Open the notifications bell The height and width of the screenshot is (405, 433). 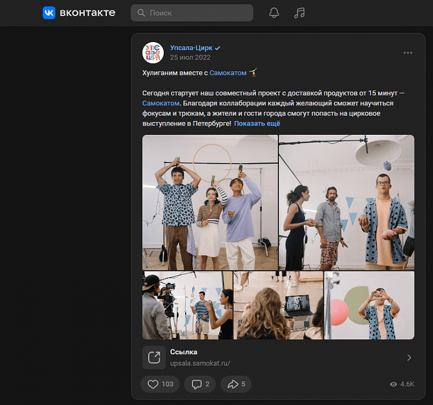click(x=274, y=13)
